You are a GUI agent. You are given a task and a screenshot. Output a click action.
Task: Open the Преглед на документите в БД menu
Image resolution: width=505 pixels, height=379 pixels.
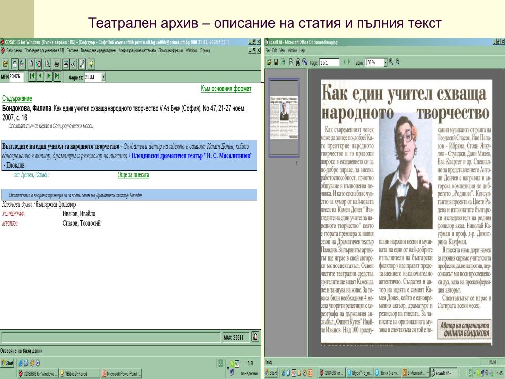[x=44, y=51]
